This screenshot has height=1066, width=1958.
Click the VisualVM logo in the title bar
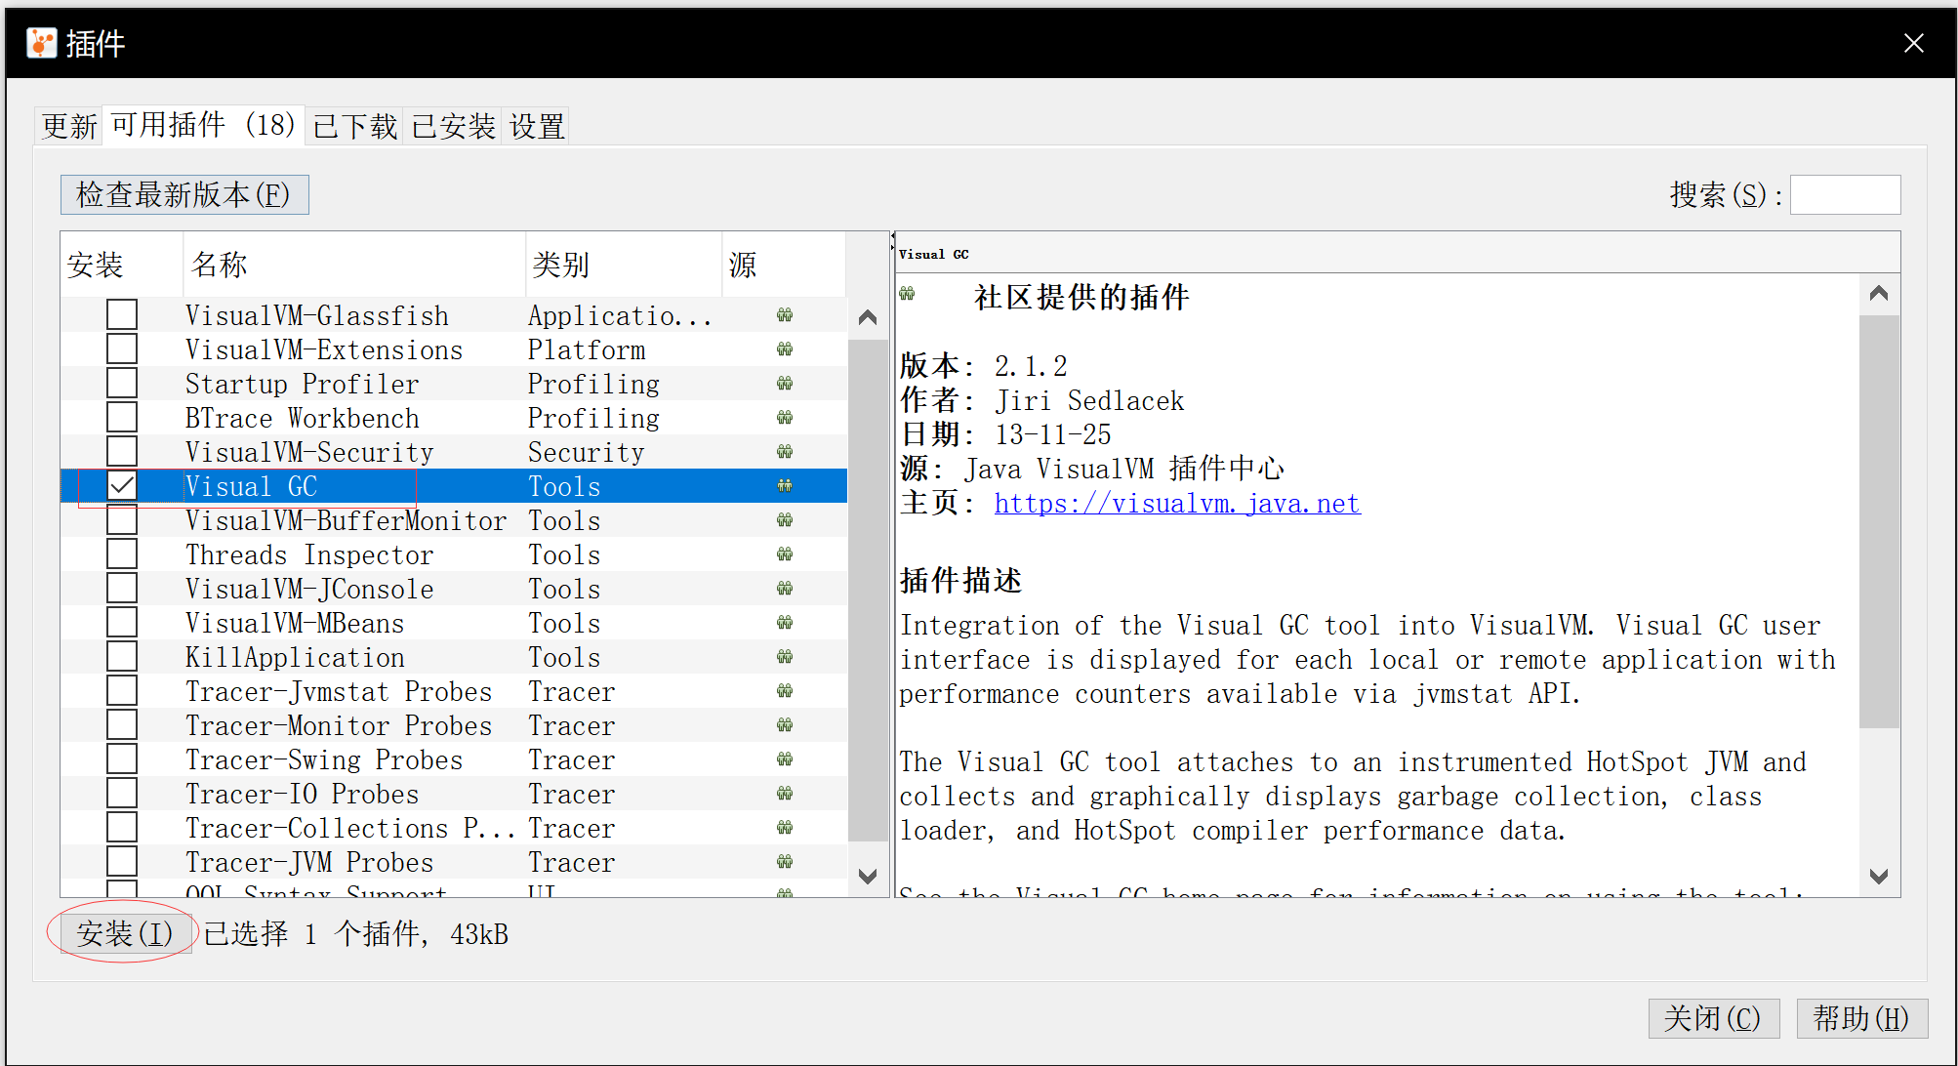(x=41, y=42)
